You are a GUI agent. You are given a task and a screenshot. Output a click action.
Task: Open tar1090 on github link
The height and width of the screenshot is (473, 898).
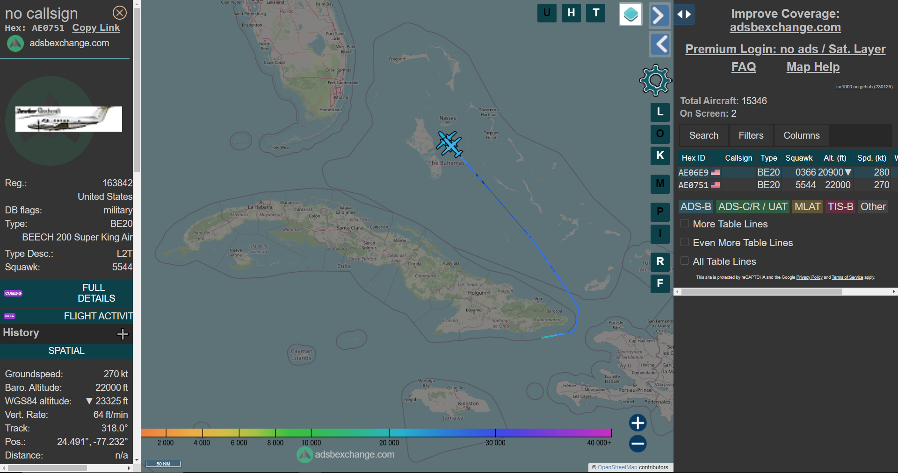(x=864, y=87)
